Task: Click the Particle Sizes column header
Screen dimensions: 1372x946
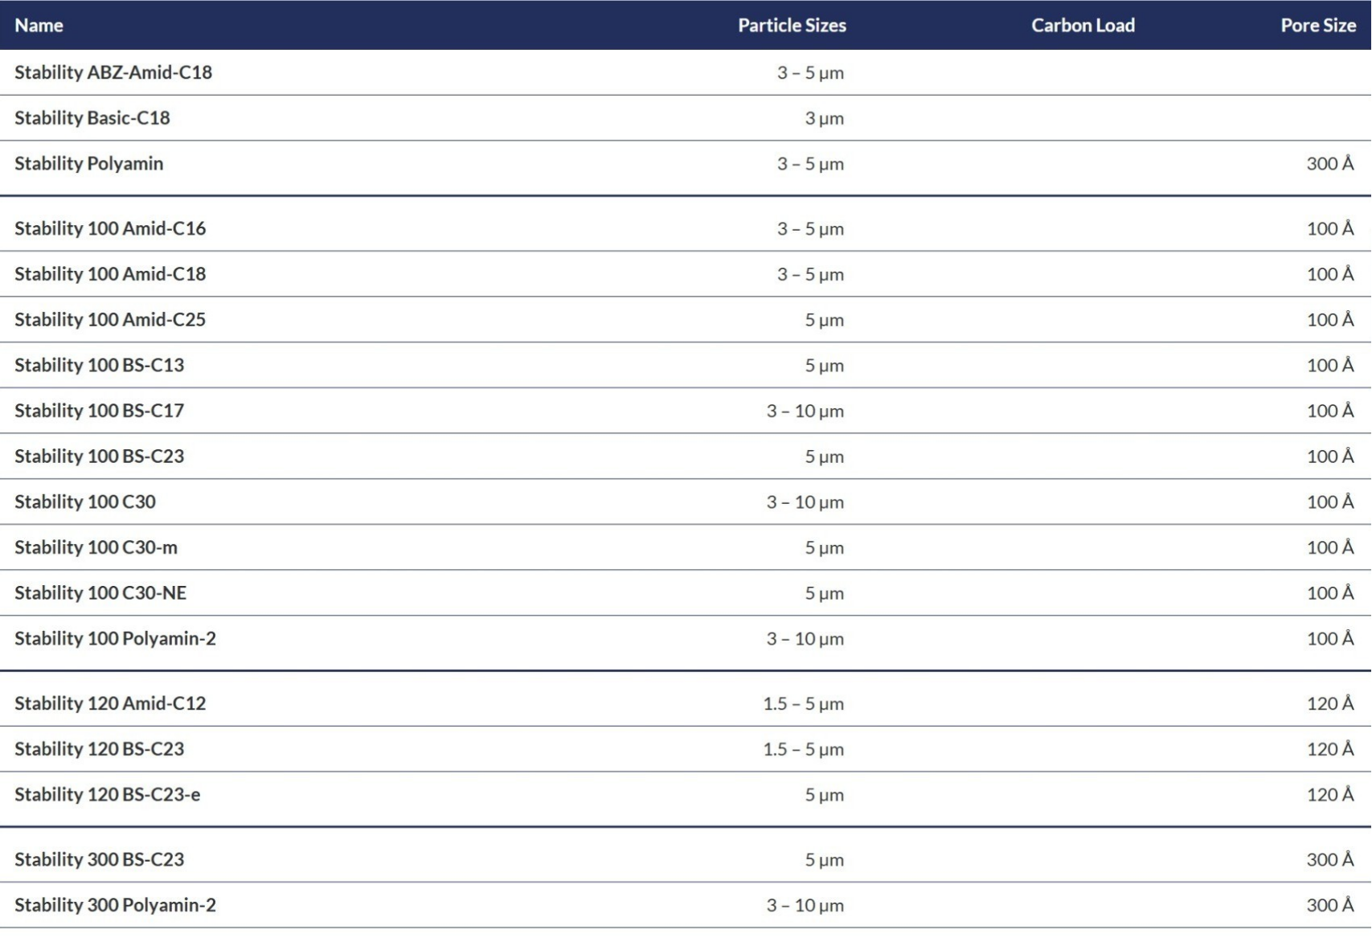Action: (792, 25)
